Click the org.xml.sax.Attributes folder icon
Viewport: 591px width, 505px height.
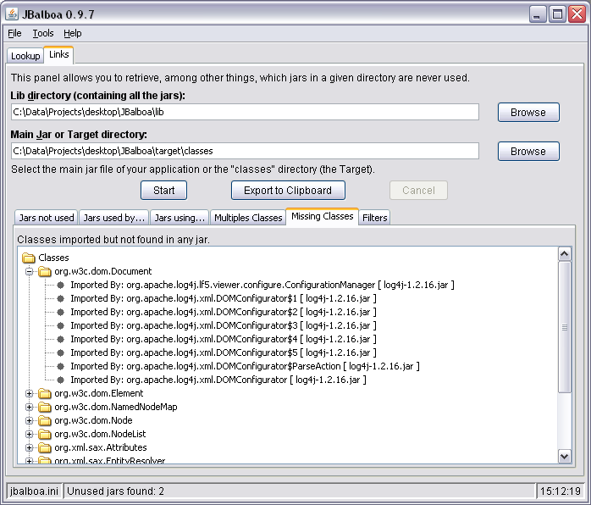(45, 448)
